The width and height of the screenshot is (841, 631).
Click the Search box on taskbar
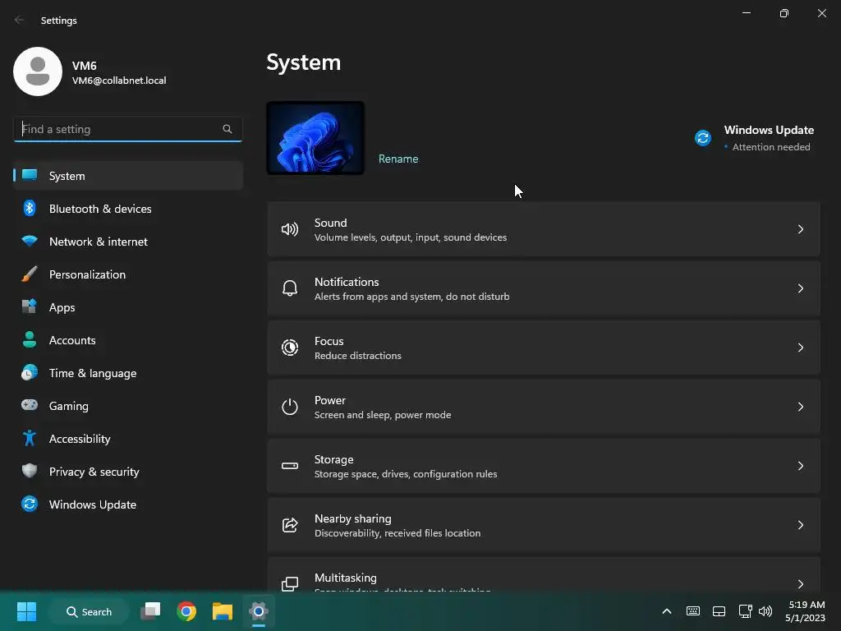tap(89, 611)
